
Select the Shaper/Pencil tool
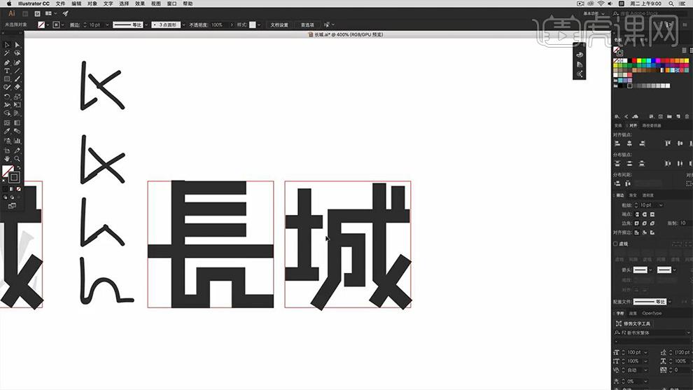coord(7,88)
